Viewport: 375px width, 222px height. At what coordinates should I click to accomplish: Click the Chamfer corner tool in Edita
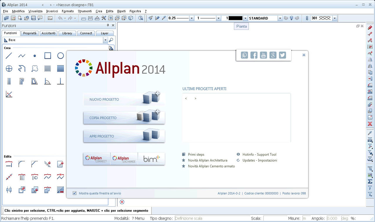click(x=35, y=164)
